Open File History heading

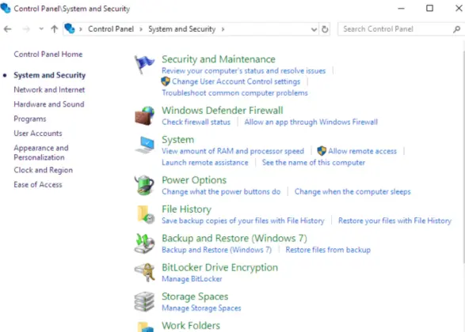tap(186, 209)
